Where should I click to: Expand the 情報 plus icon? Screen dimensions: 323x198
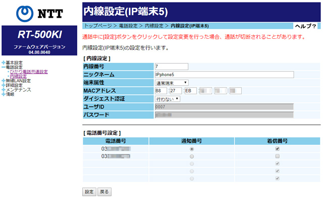pyautogui.click(x=4, y=94)
